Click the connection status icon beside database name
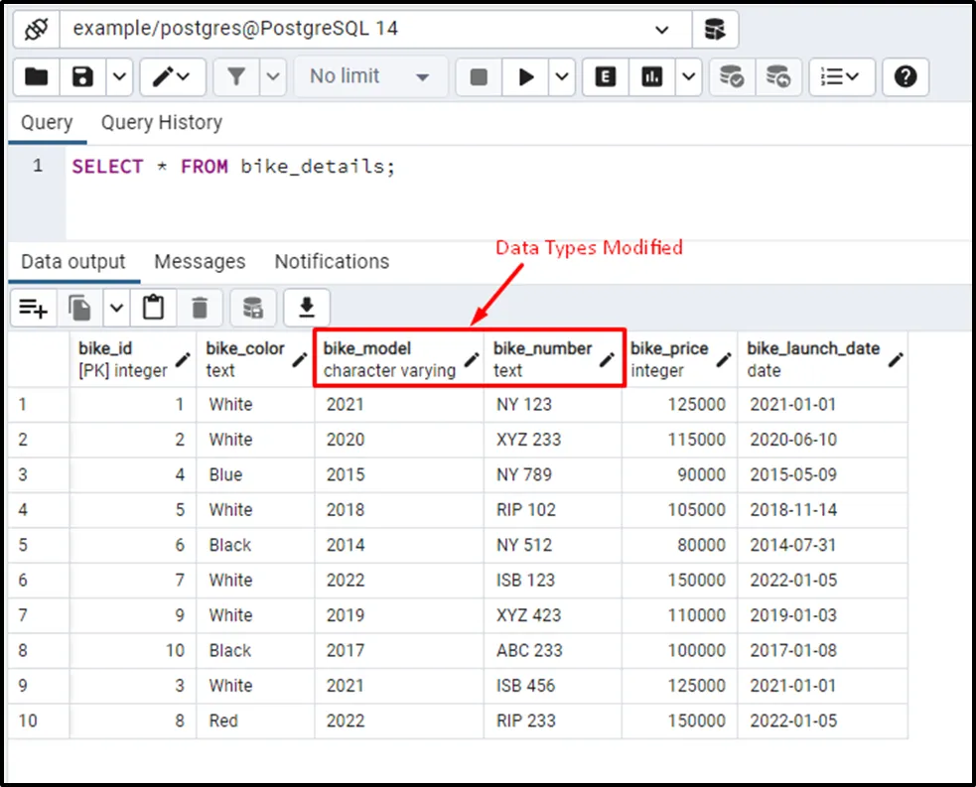 tap(37, 29)
